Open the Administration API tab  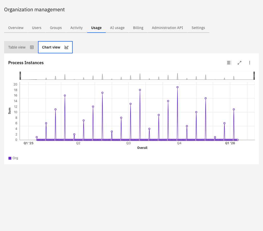pyautogui.click(x=167, y=28)
